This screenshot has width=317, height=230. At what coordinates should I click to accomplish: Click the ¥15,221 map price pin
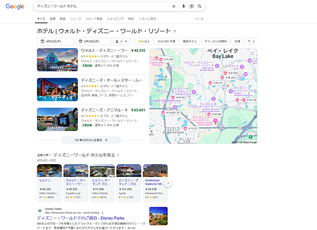tap(191, 128)
